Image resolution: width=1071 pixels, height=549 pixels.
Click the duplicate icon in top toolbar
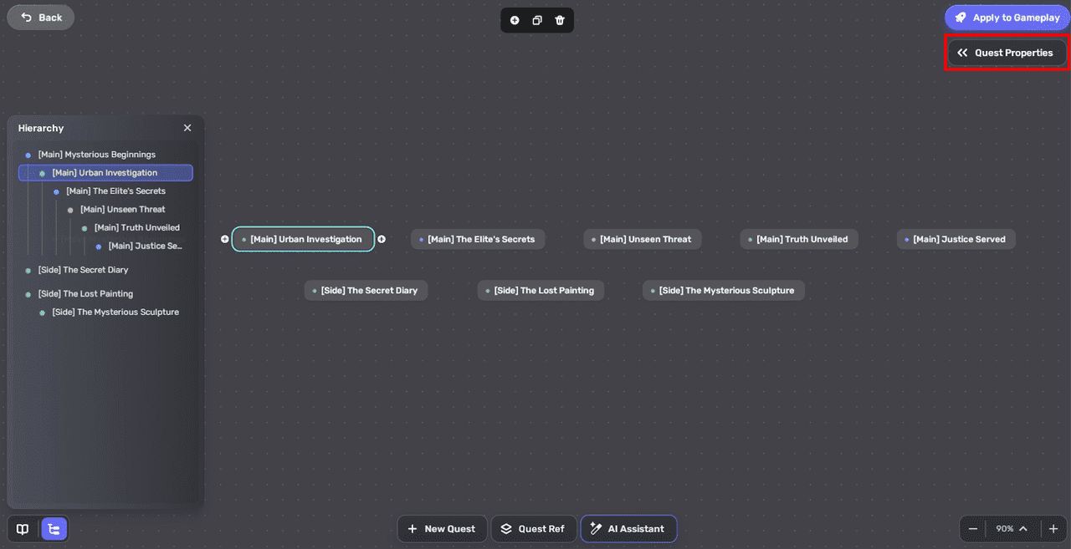[537, 20]
